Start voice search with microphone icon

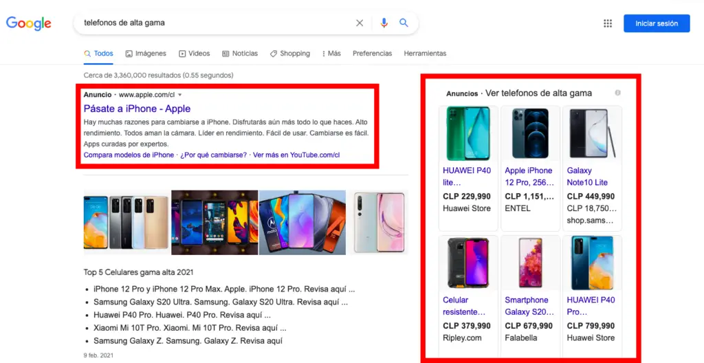(x=384, y=23)
